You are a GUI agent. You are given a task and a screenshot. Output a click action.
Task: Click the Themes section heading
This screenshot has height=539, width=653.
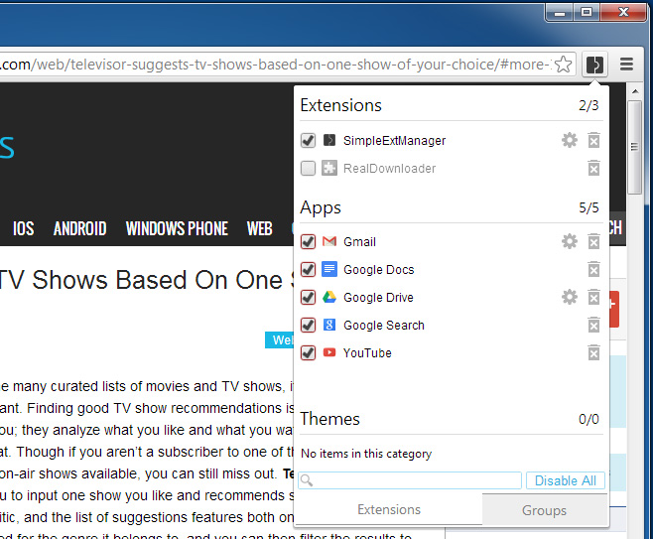(329, 419)
